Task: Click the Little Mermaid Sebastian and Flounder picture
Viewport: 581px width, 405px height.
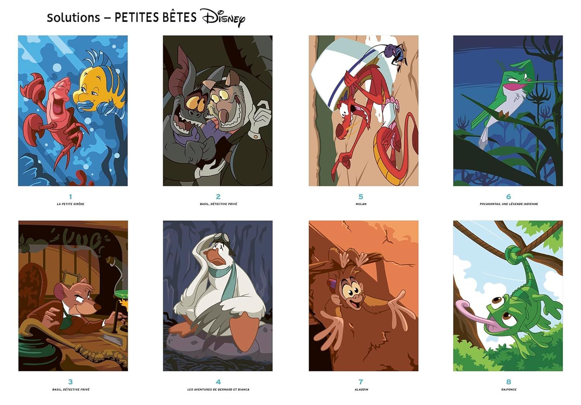Action: (73, 111)
